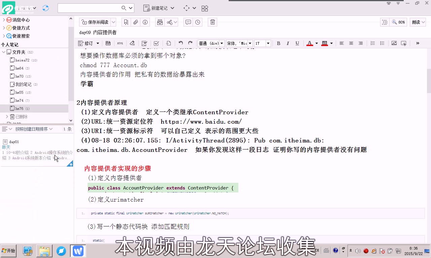Sync notes with the refresh icon

coord(45,8)
